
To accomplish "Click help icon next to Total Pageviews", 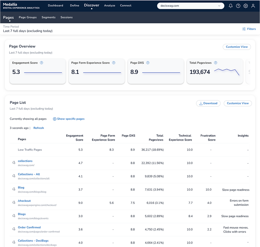I will click(x=215, y=63).
